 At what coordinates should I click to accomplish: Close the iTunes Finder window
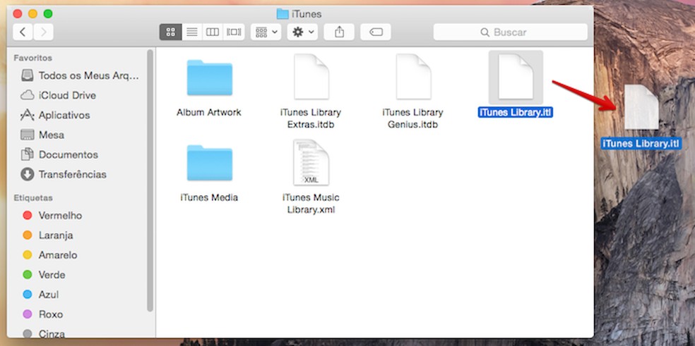[x=18, y=13]
